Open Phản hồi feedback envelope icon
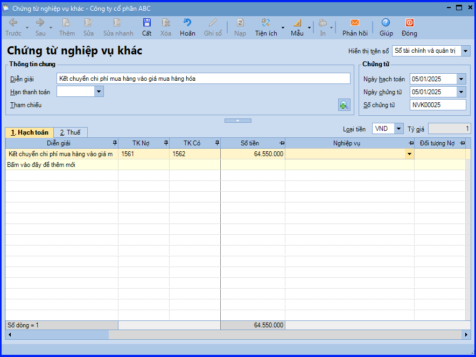This screenshot has width=476, height=357. tap(355, 23)
